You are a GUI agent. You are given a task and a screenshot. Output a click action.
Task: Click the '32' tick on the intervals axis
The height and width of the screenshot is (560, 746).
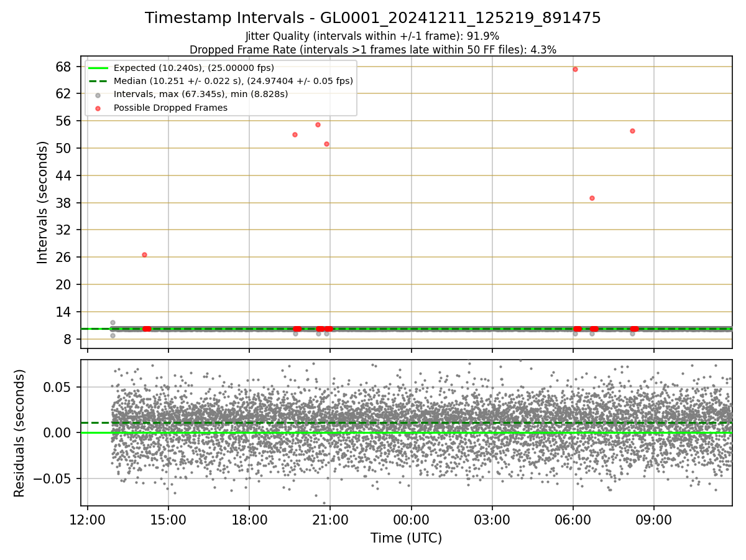click(64, 230)
